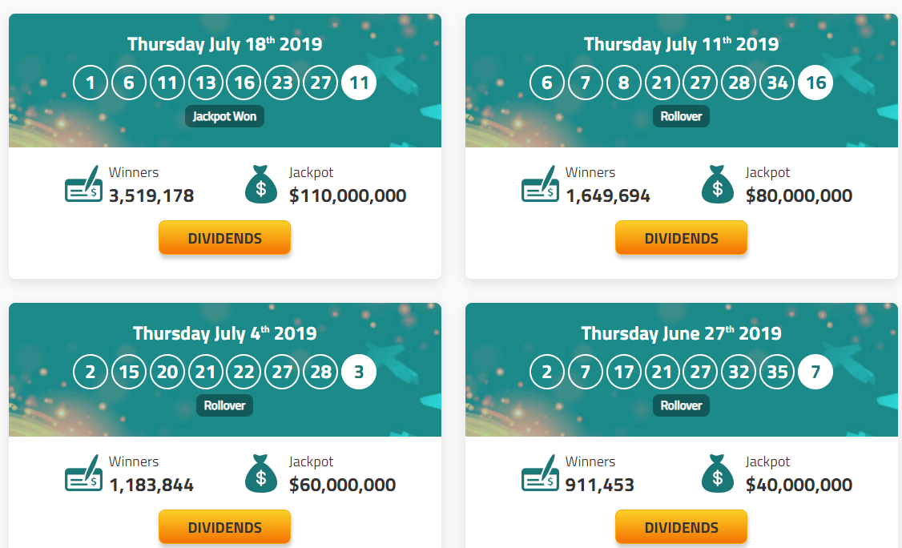Click the money bag icon beside $40,000,000
Screen dimensions: 902x548
coord(717,473)
